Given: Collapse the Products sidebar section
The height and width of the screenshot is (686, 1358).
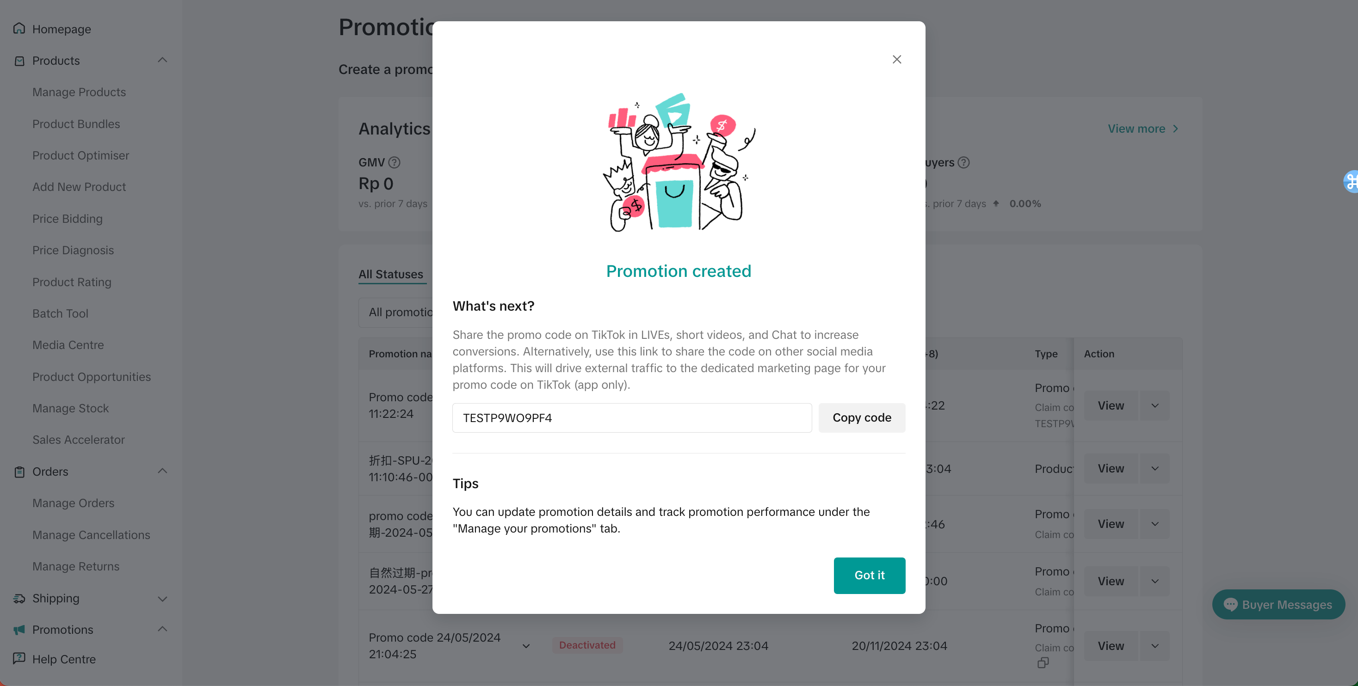Looking at the screenshot, I should tap(162, 61).
